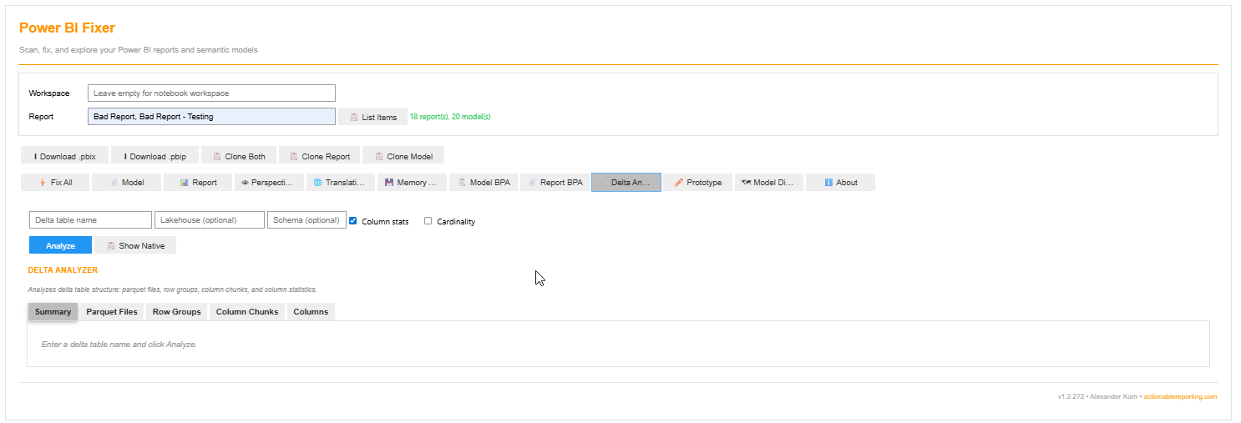Click the Download .pbix button
This screenshot has height=423, width=1241.
click(x=64, y=156)
